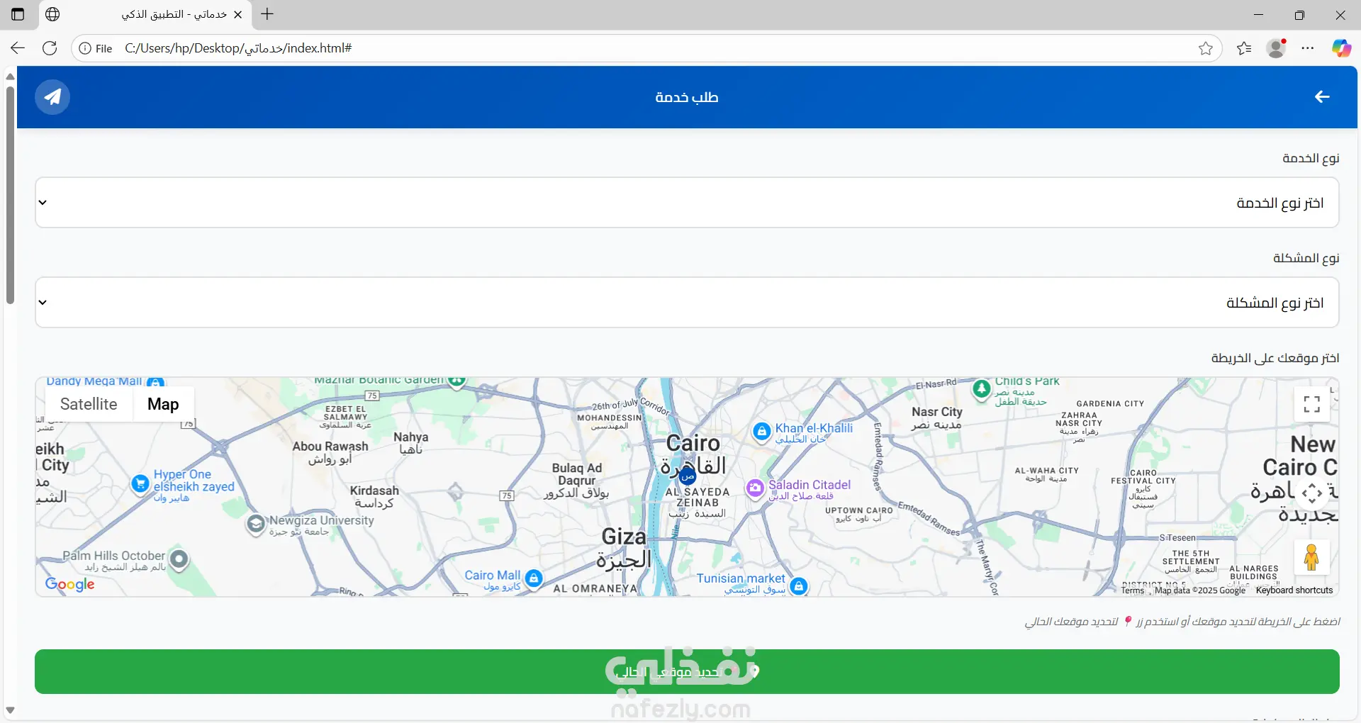The height and width of the screenshot is (723, 1361).
Task: Open the map Terms link
Action: [x=1133, y=590]
